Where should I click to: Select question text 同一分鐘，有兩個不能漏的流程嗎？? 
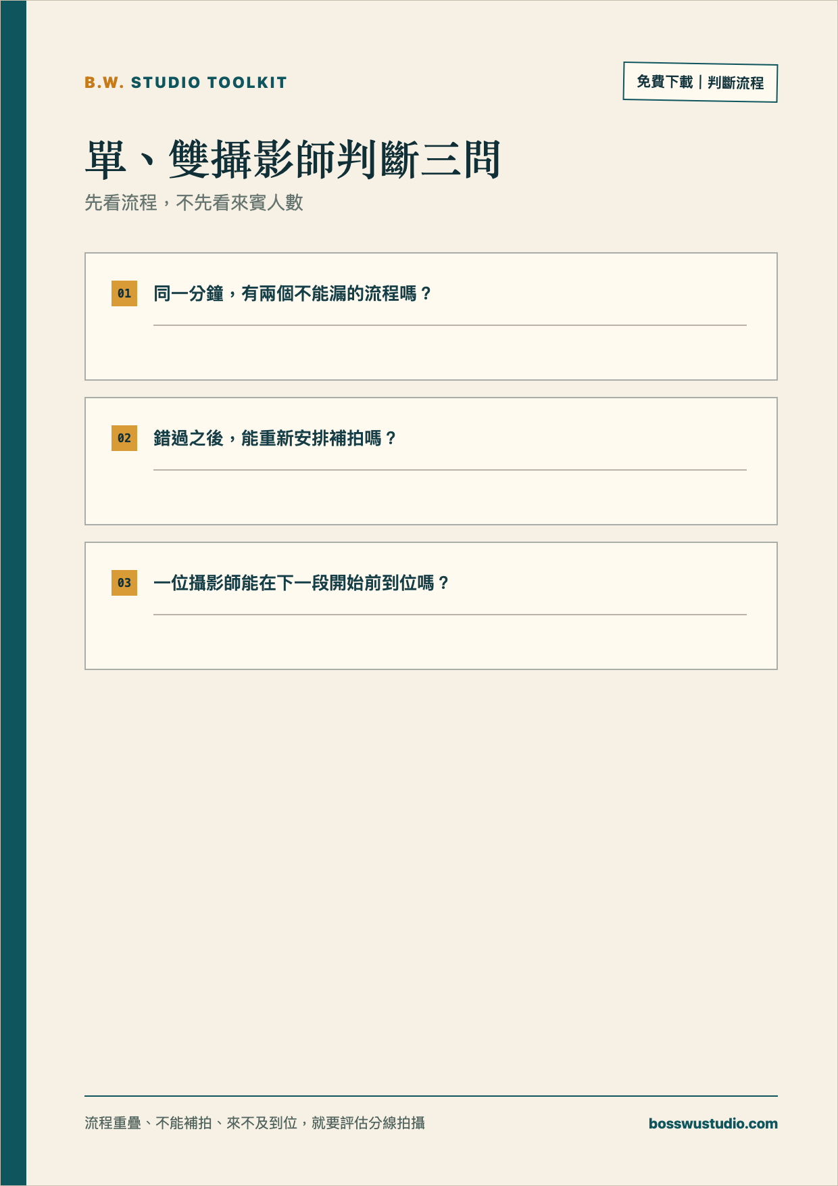click(293, 293)
